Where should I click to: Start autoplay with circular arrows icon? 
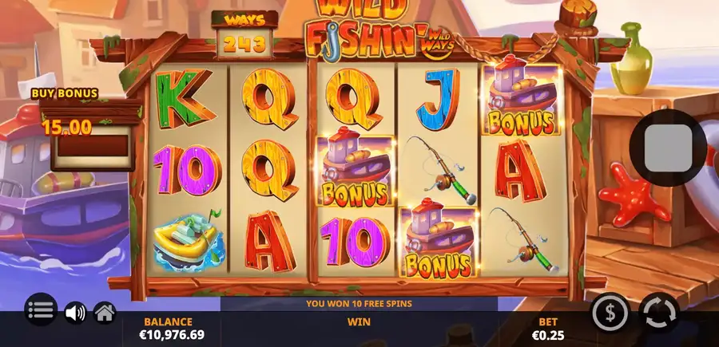pos(659,313)
